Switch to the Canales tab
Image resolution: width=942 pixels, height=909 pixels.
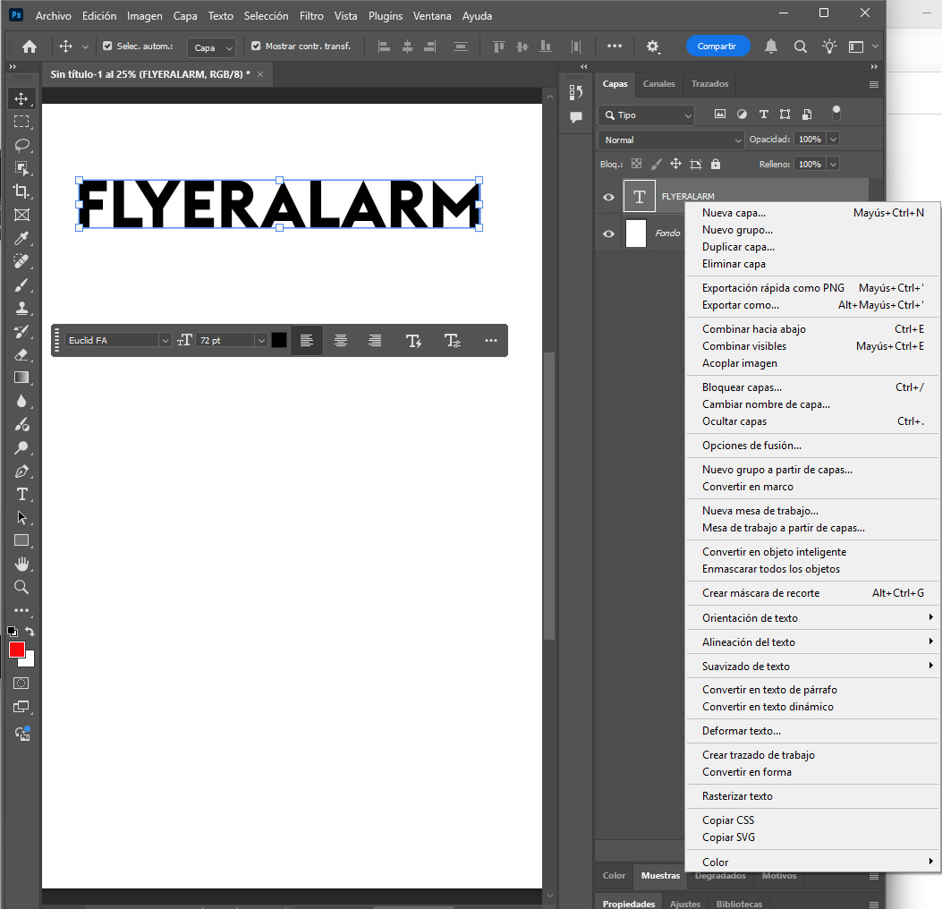coord(659,84)
